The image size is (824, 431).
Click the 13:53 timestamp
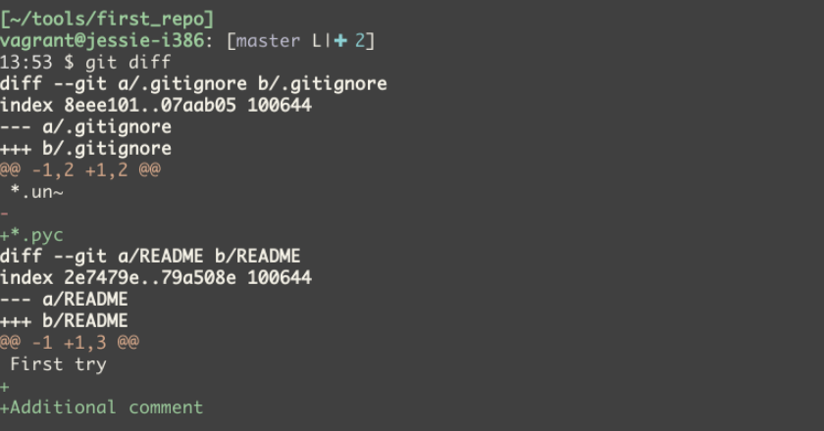click(26, 62)
